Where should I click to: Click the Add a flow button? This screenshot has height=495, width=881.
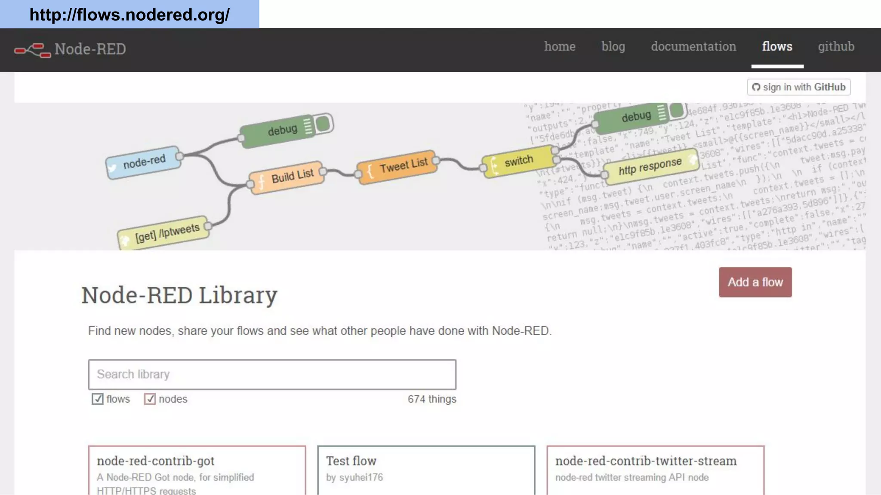(755, 282)
